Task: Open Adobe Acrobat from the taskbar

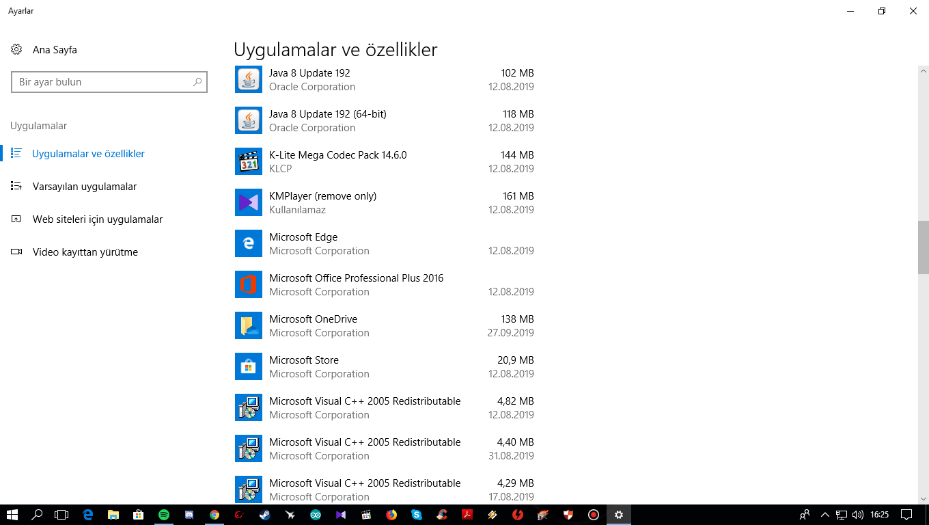Action: pyautogui.click(x=467, y=515)
